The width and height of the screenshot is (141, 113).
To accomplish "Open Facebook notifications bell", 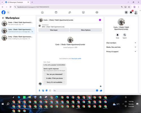I will click(131, 12).
